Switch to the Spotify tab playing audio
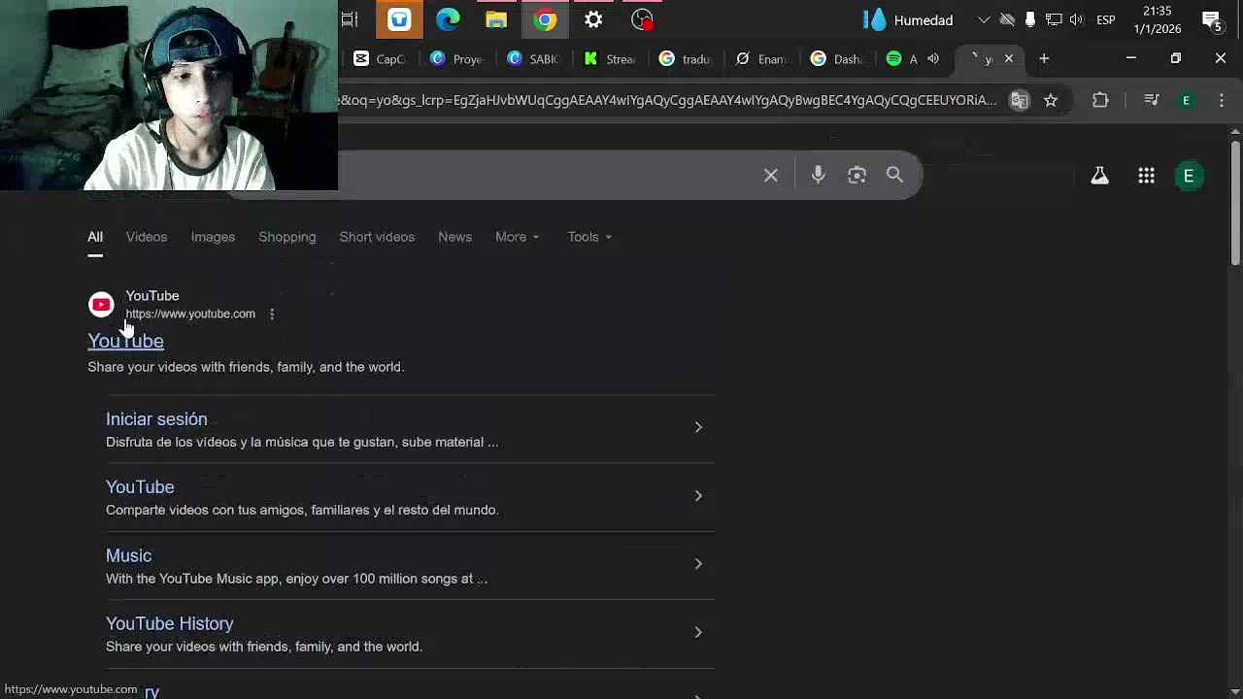 point(913,59)
